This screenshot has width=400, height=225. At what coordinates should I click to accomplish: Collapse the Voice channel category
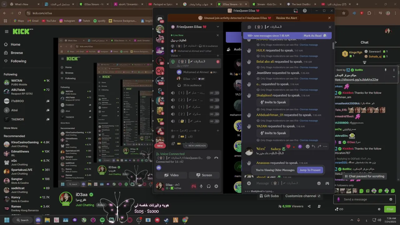(176, 56)
